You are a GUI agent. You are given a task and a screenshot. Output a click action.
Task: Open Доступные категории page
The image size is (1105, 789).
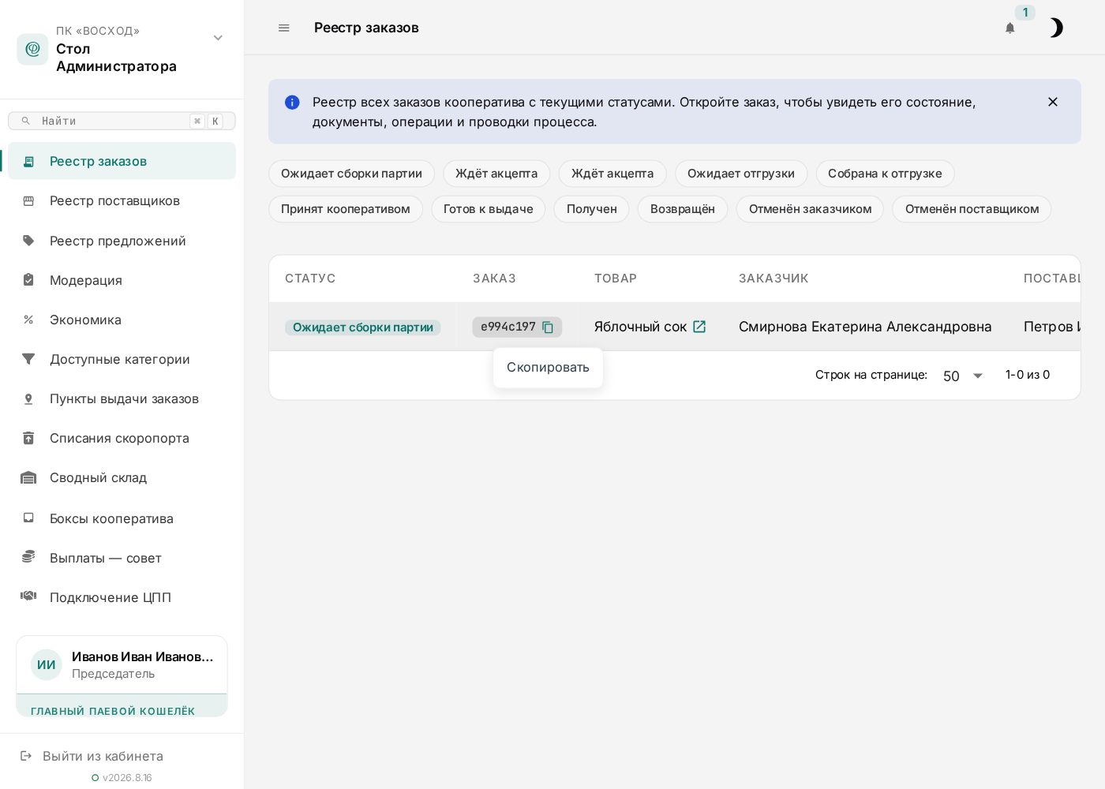click(122, 359)
